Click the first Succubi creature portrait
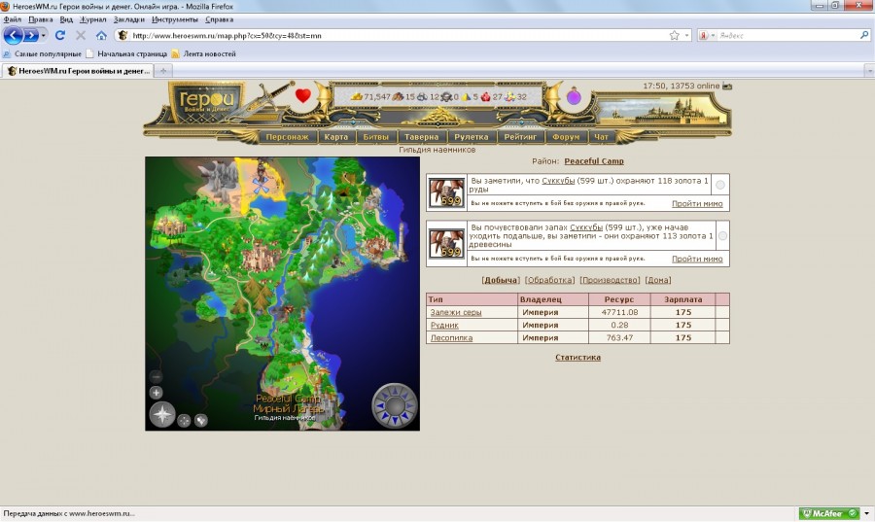The image size is (875, 522). tap(446, 192)
